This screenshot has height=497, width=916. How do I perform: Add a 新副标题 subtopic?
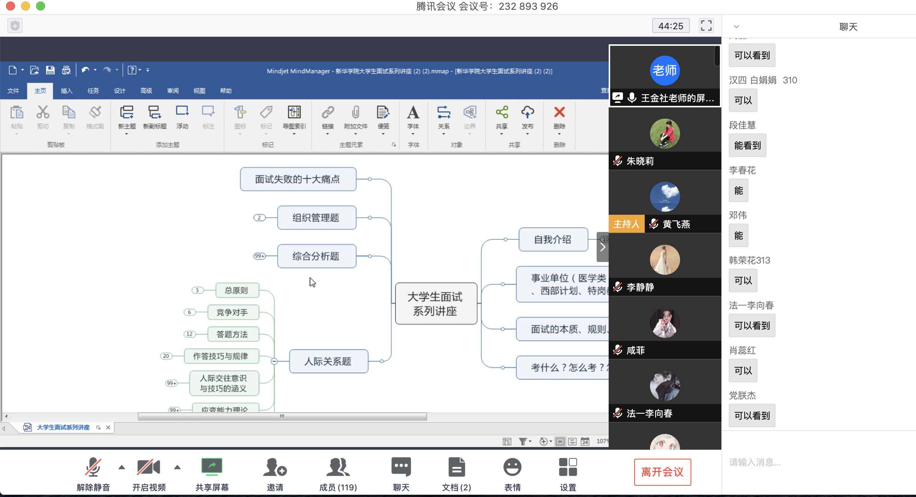click(x=155, y=117)
